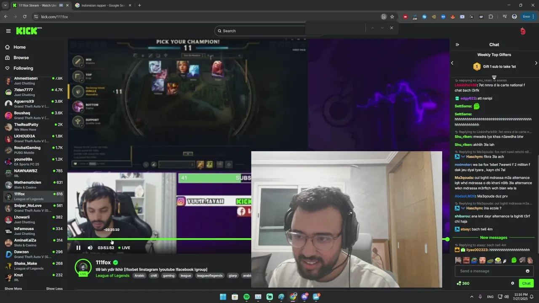
Task: Open the Chrome extensions puzzle icon
Action: click(491, 17)
